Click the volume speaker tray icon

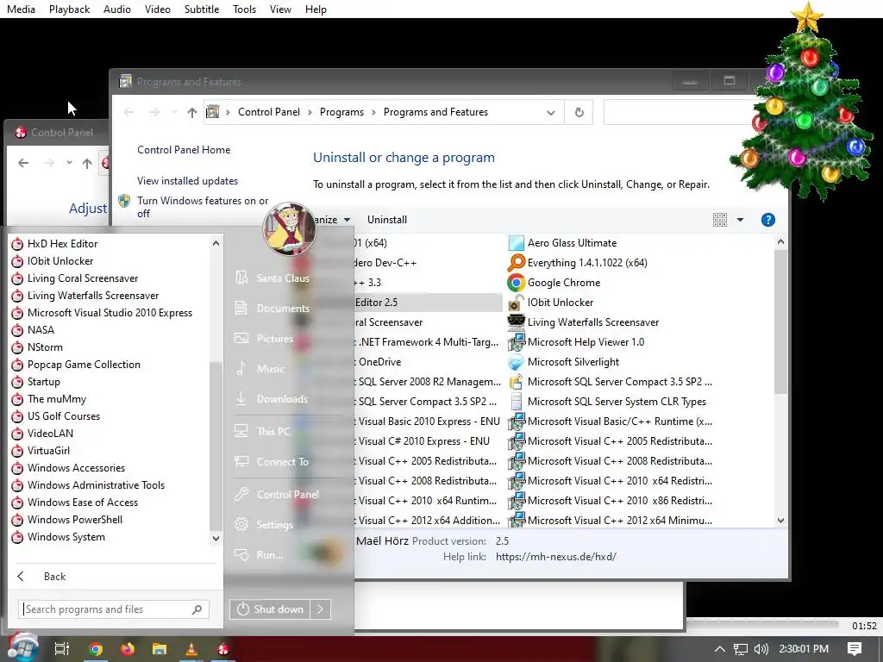[761, 649]
